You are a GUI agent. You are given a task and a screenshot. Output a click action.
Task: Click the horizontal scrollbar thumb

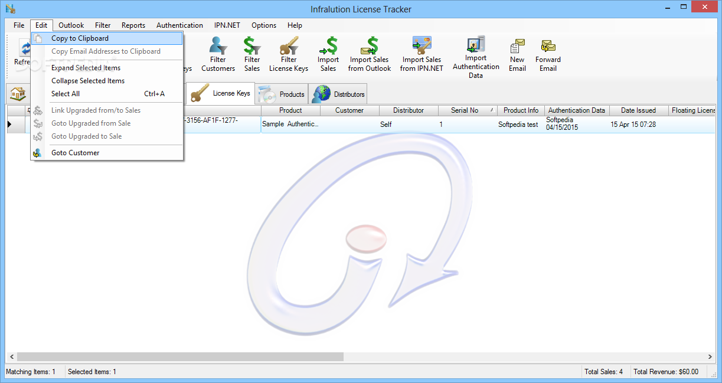(x=180, y=357)
